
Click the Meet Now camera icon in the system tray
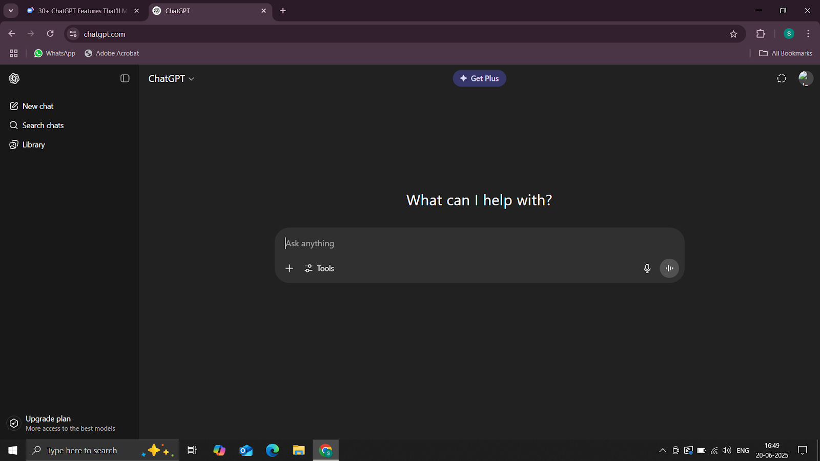676,450
